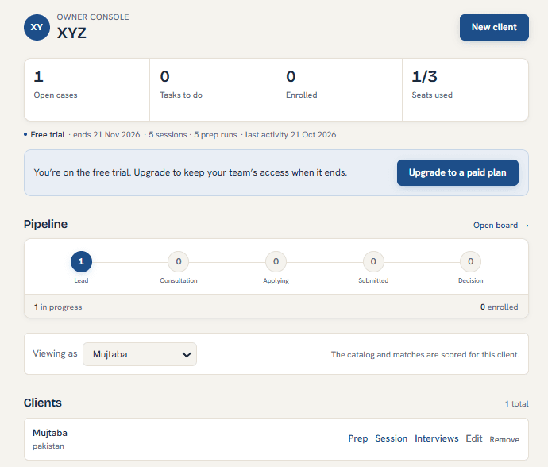Create a New client

click(494, 27)
